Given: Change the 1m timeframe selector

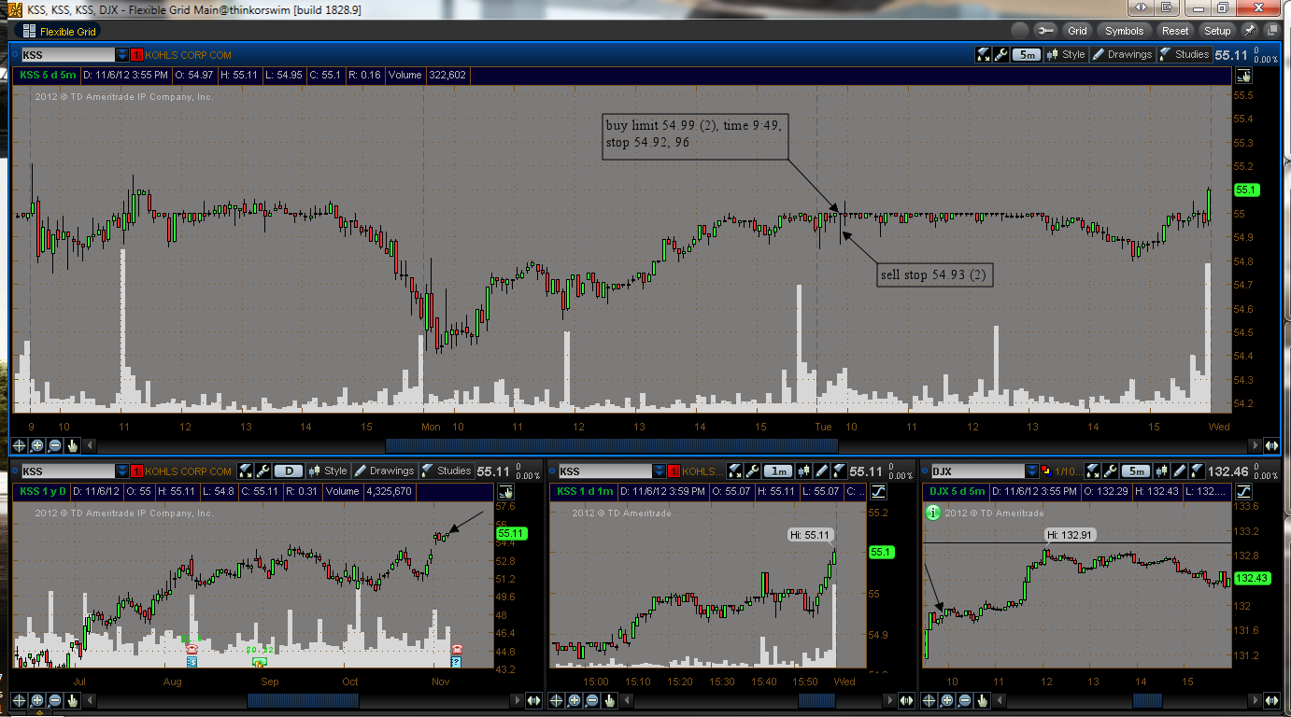Looking at the screenshot, I should [x=778, y=471].
